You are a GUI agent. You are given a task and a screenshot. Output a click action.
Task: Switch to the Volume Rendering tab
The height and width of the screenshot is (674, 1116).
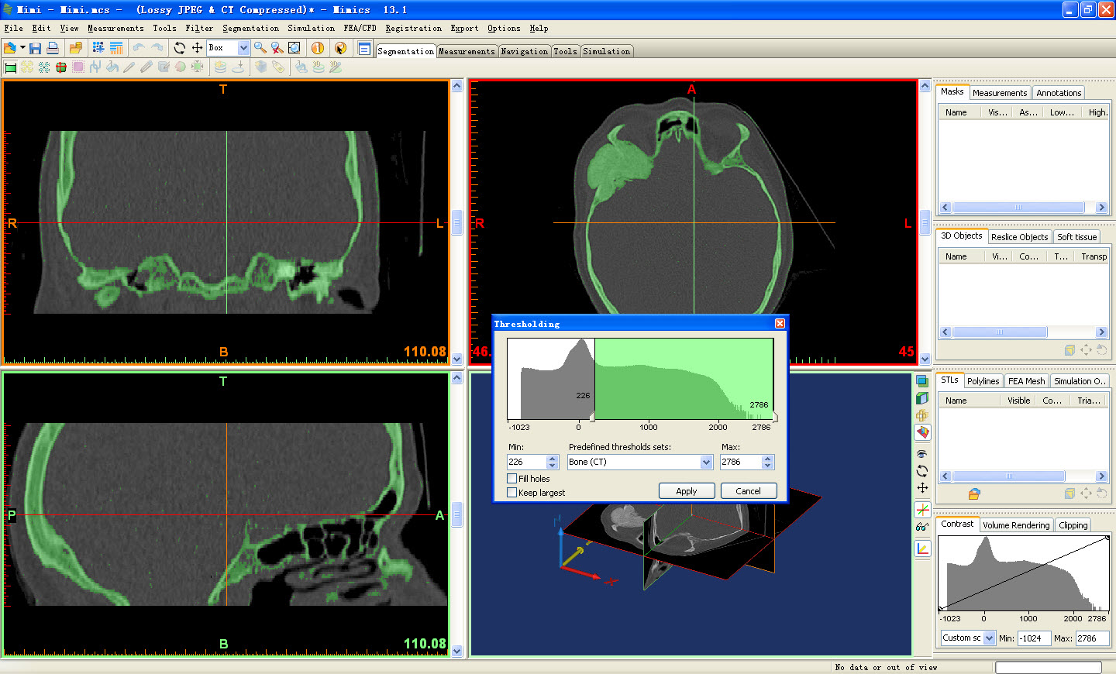tap(1016, 525)
